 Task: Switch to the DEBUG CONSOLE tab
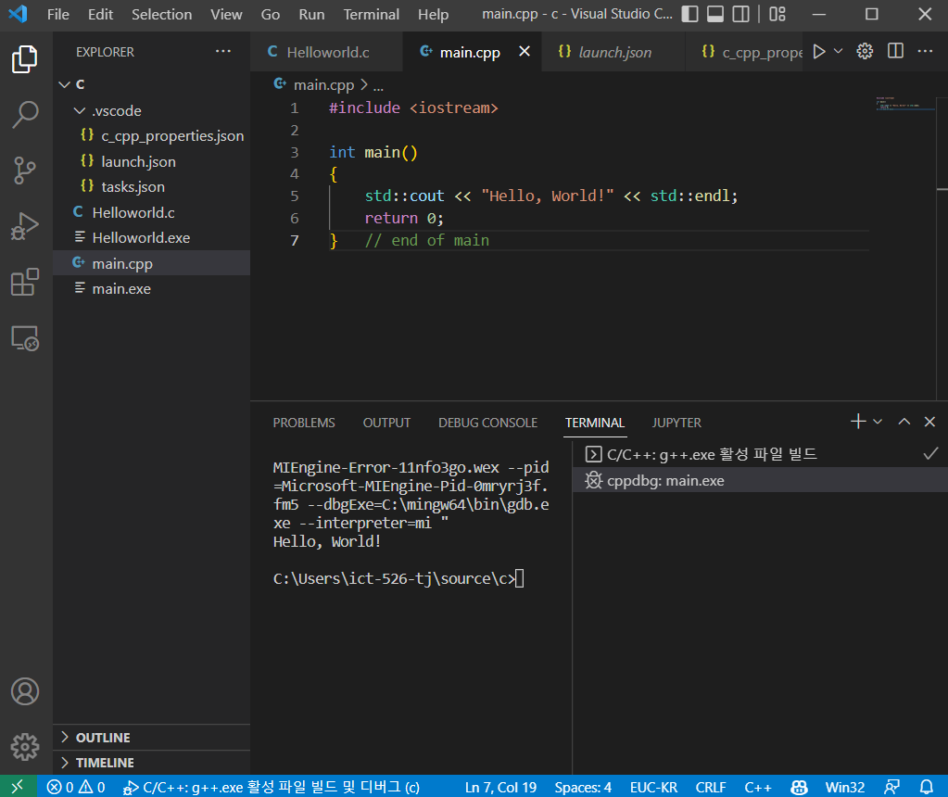coord(487,423)
